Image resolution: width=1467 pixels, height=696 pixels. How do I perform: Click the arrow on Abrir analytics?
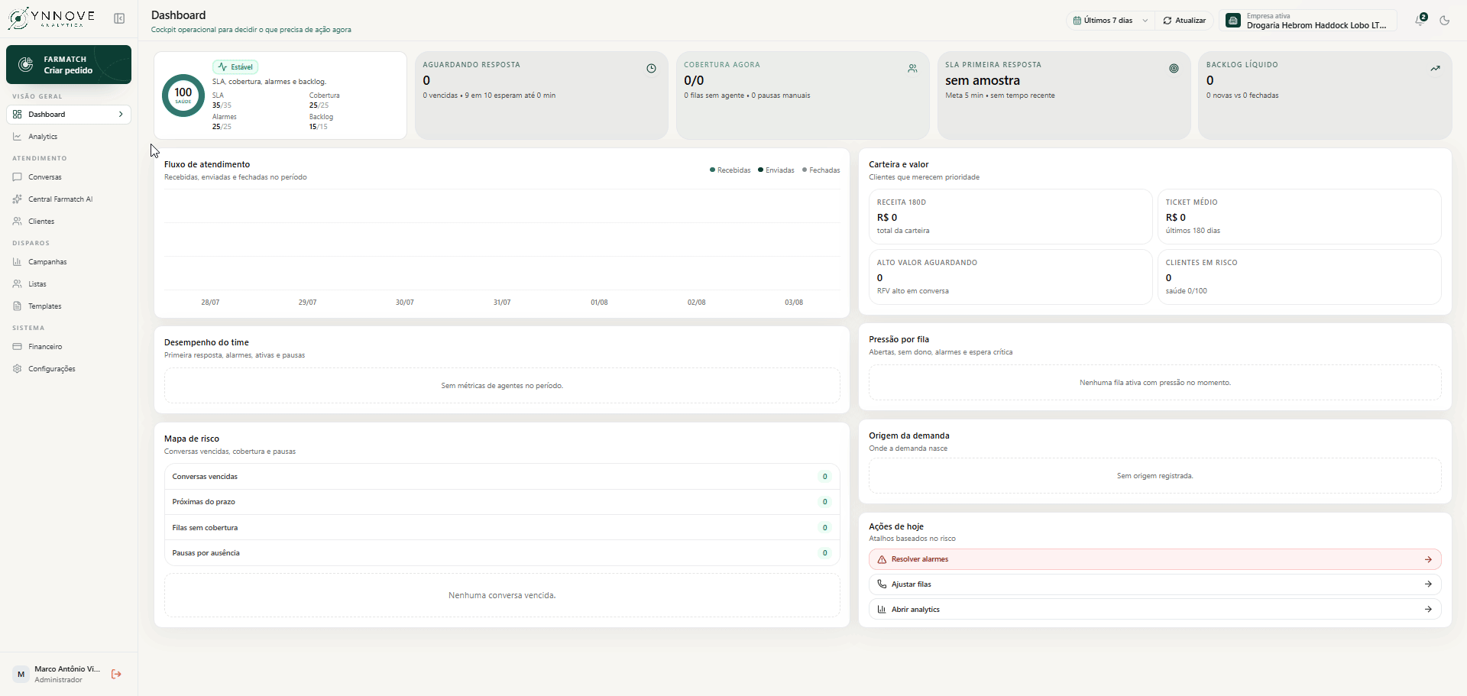[x=1428, y=610]
